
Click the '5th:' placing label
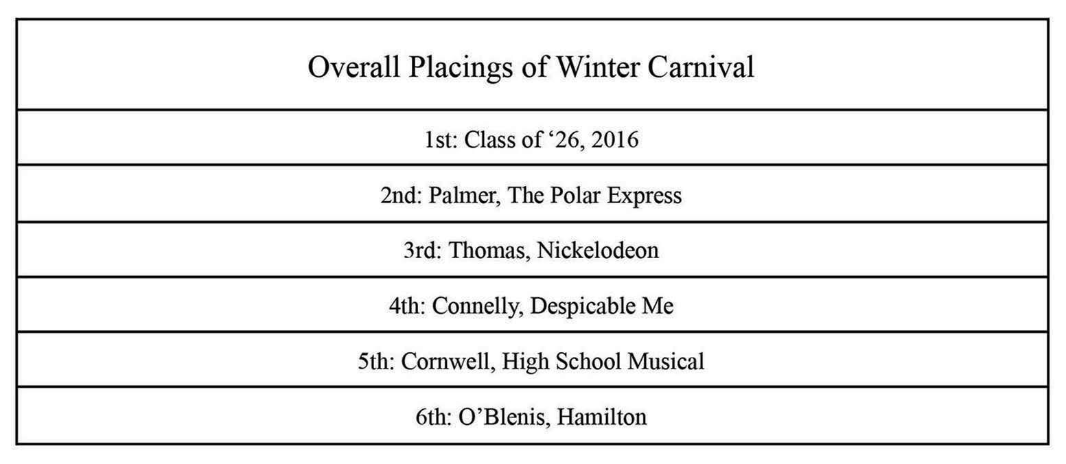click(x=376, y=361)
